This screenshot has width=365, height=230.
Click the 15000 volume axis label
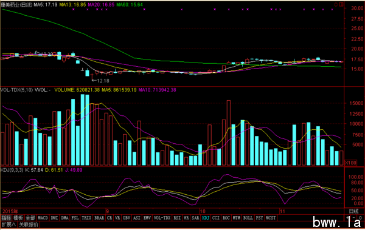tap(356, 103)
